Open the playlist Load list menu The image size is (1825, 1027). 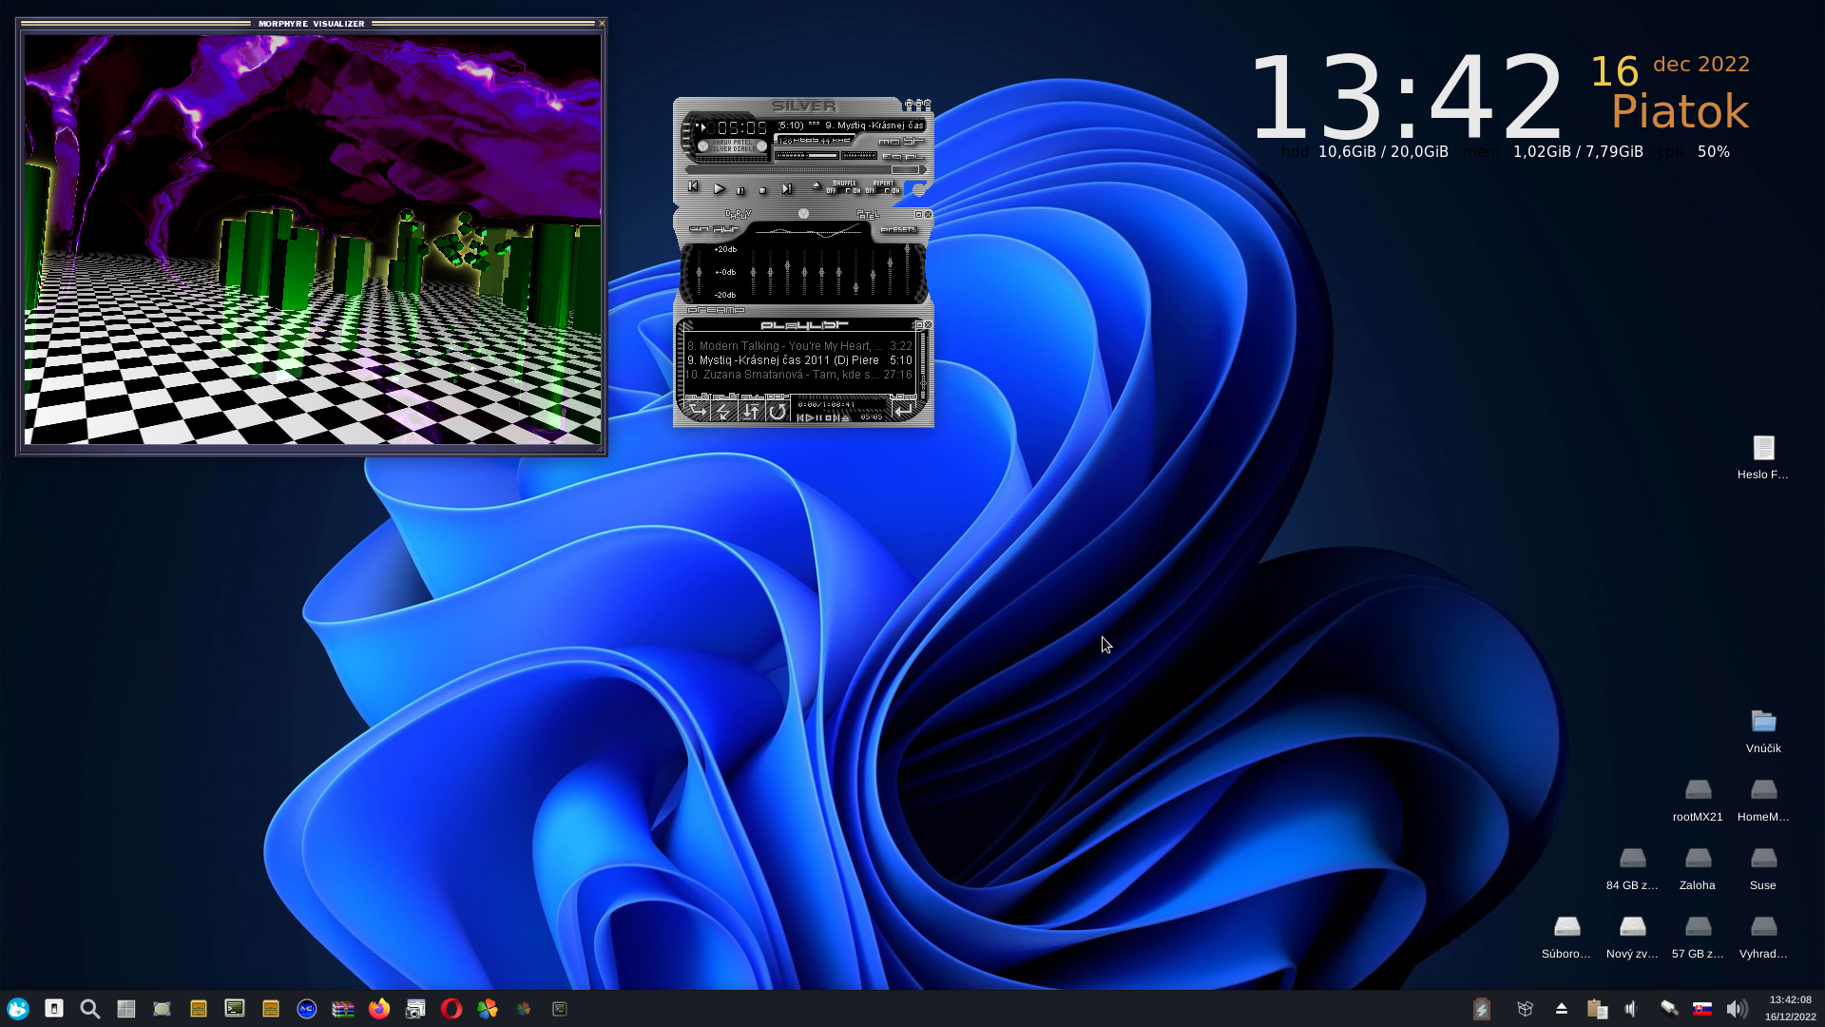point(903,410)
